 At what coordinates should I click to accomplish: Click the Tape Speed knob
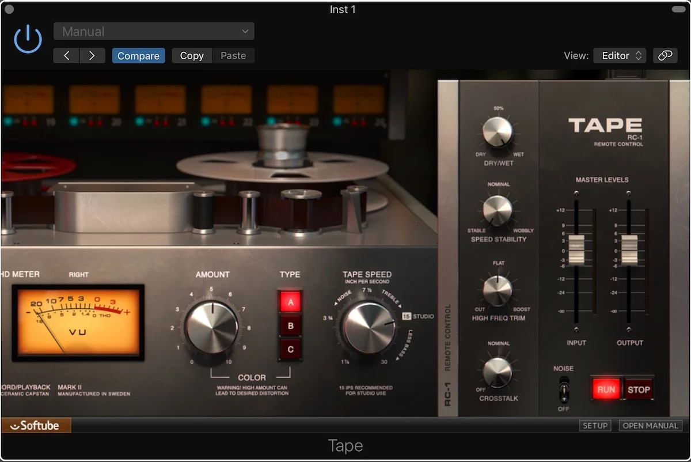coord(369,327)
